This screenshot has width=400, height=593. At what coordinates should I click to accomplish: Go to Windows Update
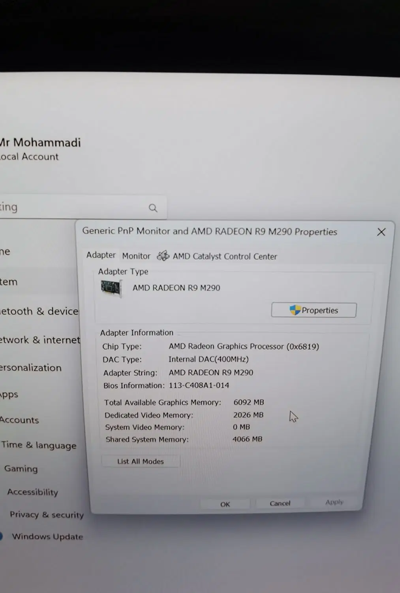coord(47,536)
